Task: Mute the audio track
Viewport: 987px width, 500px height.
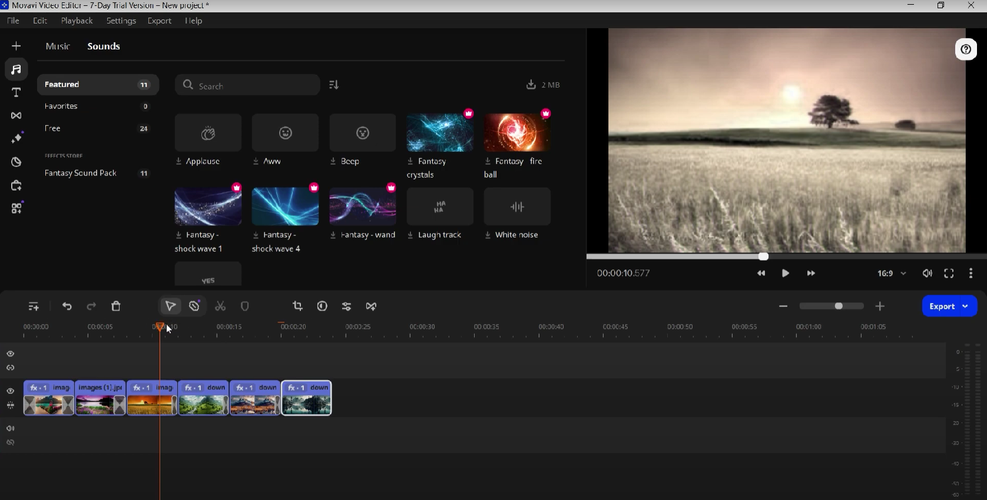Action: (11, 429)
